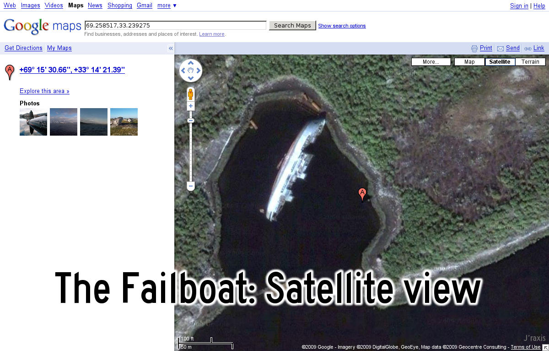Click the zoom slider handle

pos(191,121)
